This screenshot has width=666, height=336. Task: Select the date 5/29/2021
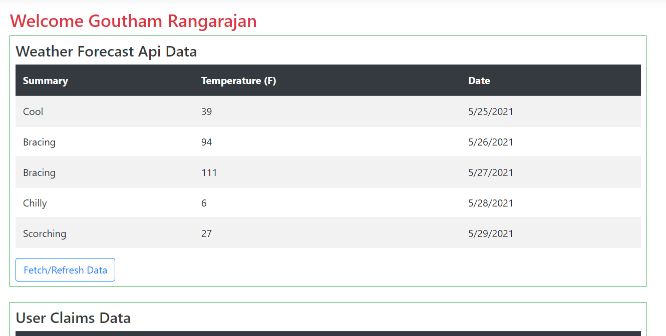491,233
